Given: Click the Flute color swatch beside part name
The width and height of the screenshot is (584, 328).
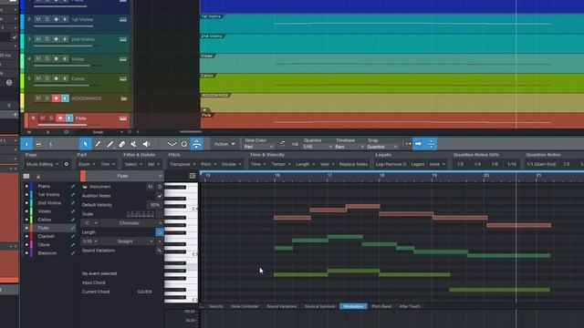Looking at the screenshot, I should (83, 176).
